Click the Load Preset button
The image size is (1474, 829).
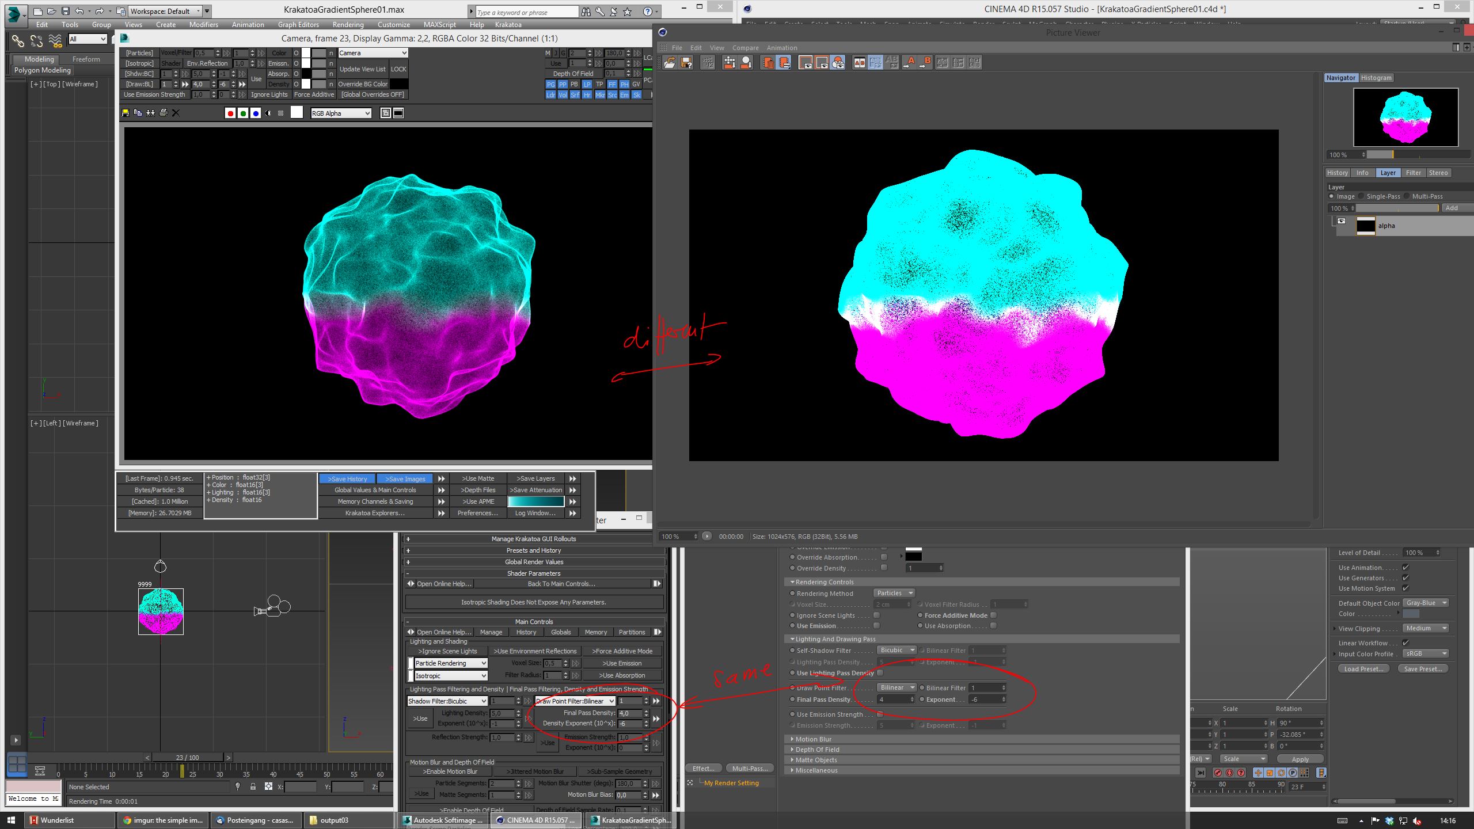tap(1363, 669)
